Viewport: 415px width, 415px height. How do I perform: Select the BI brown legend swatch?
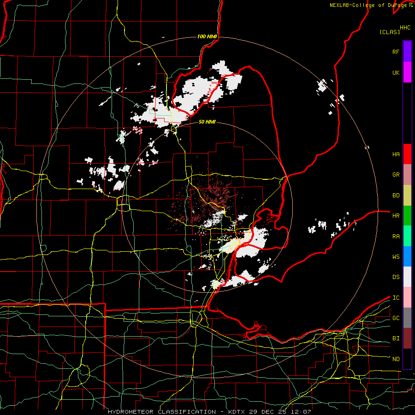[x=407, y=338]
